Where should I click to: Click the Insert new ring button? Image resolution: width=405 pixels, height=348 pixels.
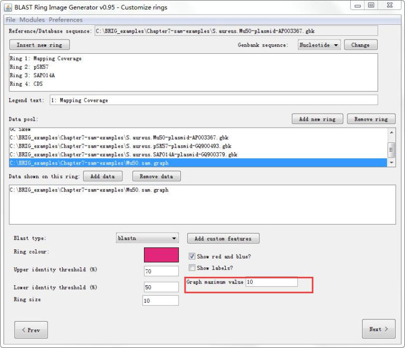40,45
